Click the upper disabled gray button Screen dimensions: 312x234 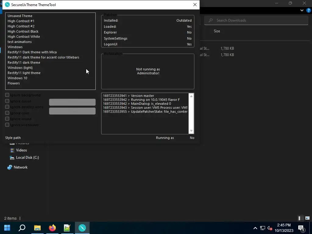coord(72,102)
